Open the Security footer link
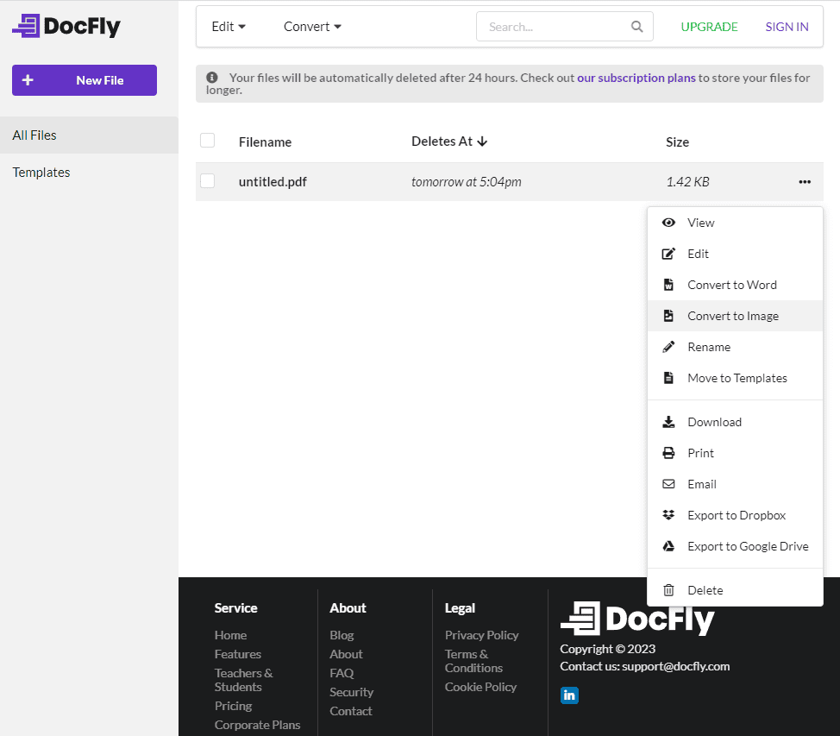Screen dimensions: 840x736 [351, 692]
